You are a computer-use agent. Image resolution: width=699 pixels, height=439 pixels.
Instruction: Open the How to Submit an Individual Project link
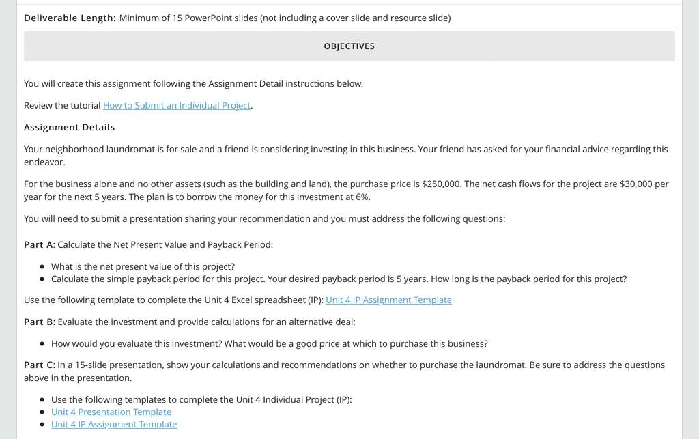click(177, 106)
